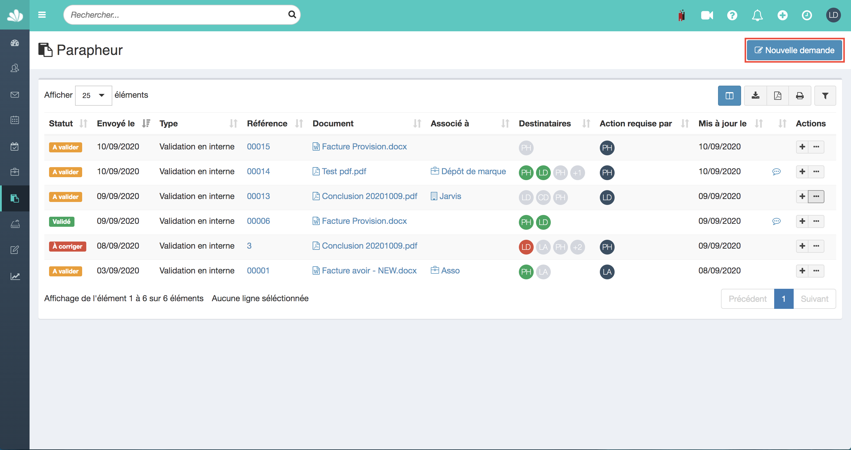Open notifications bell icon
The width and height of the screenshot is (851, 450).
point(757,15)
